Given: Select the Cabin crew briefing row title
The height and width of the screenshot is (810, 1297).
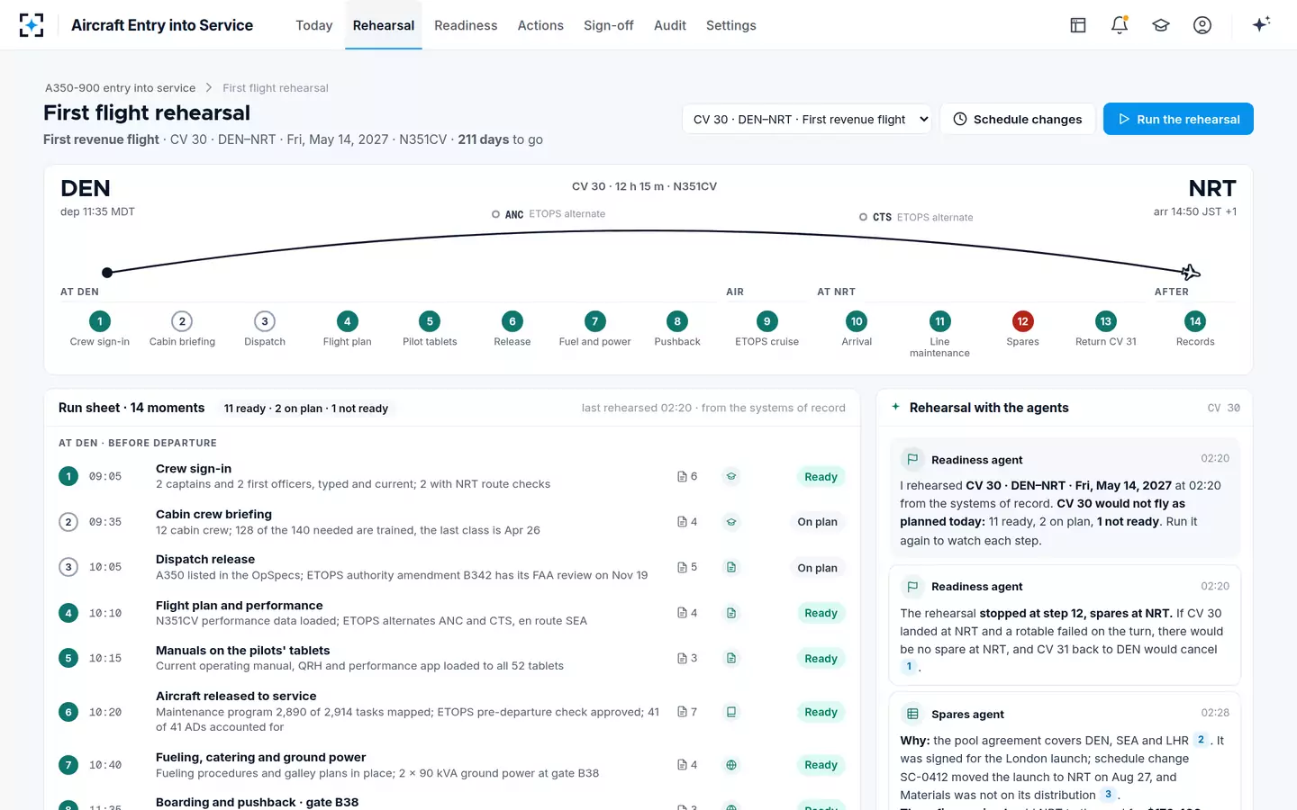Looking at the screenshot, I should click(213, 515).
